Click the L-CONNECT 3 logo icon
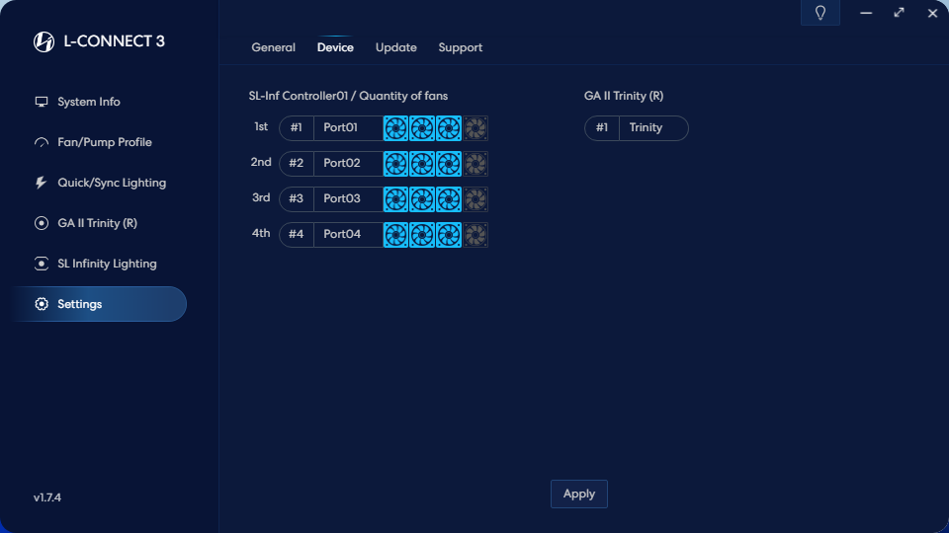The image size is (949, 533). (x=43, y=41)
